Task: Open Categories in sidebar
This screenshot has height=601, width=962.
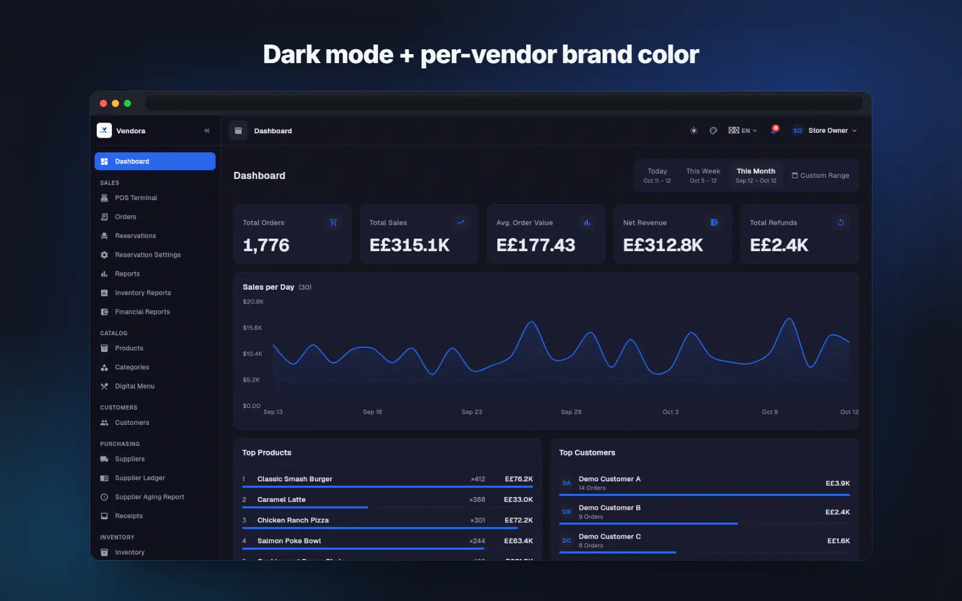Action: pyautogui.click(x=155, y=367)
